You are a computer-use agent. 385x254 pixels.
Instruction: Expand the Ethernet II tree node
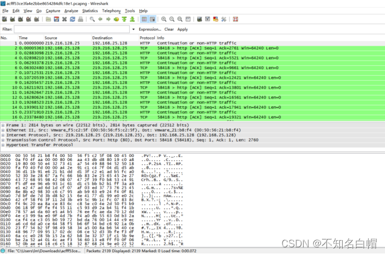tap(3, 130)
